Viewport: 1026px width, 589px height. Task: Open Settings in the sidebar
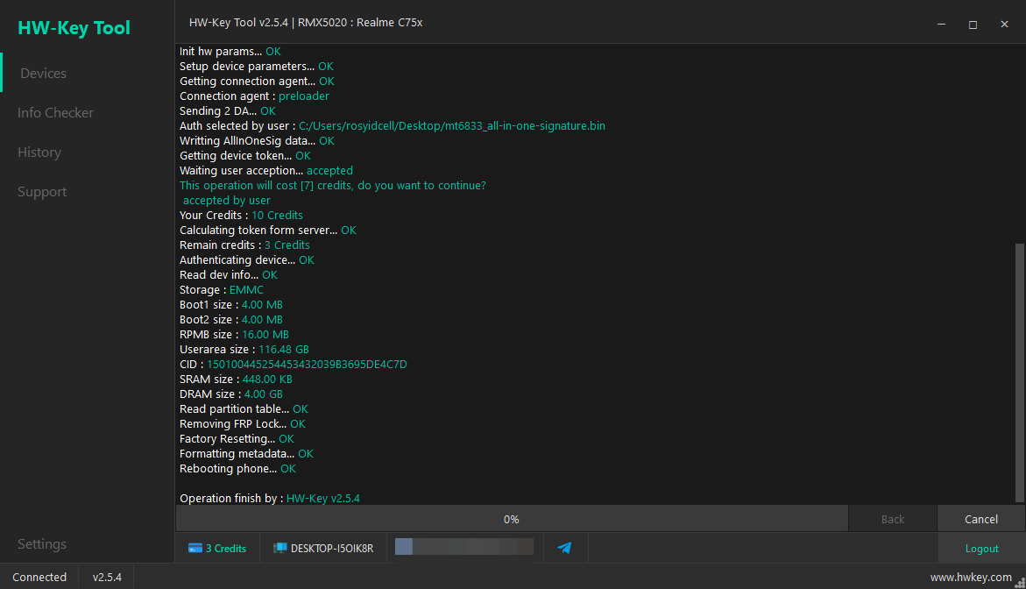(42, 543)
